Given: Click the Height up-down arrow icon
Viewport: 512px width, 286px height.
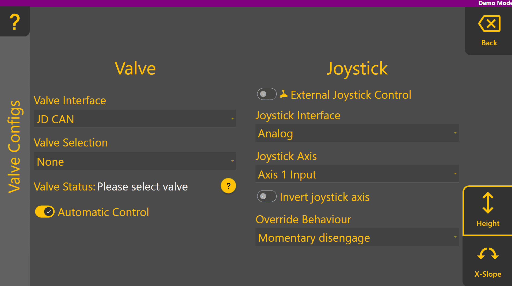Looking at the screenshot, I should click(488, 203).
